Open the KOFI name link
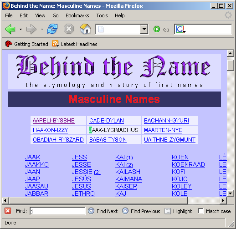 pyautogui.click(x=179, y=172)
